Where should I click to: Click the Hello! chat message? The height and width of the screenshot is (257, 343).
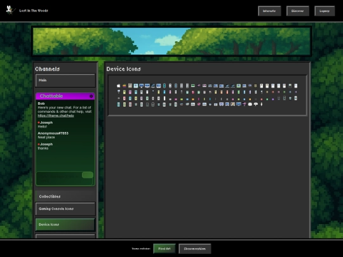click(x=42, y=126)
